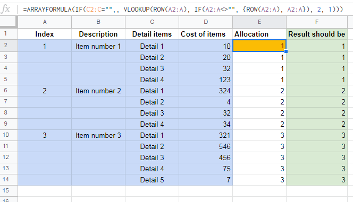Select 'Detail 1' cell in row 6

(x=152, y=91)
